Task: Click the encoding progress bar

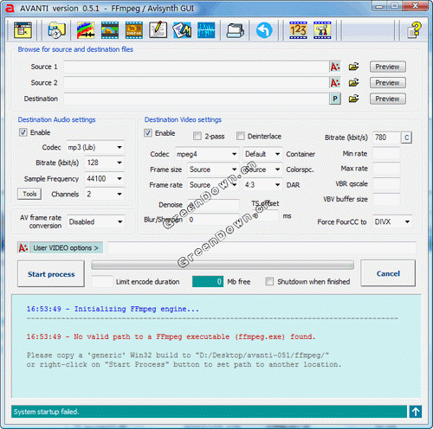Action: click(223, 266)
